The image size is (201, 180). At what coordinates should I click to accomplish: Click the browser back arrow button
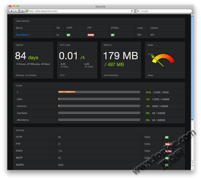11,11
